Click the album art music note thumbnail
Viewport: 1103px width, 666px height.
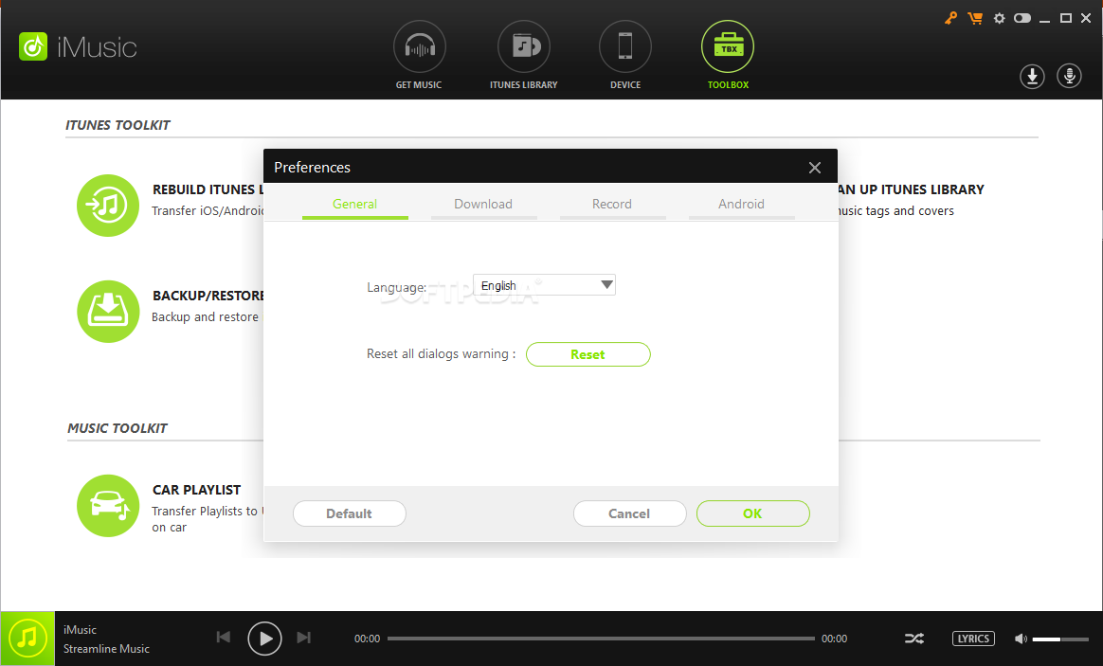[x=27, y=639]
